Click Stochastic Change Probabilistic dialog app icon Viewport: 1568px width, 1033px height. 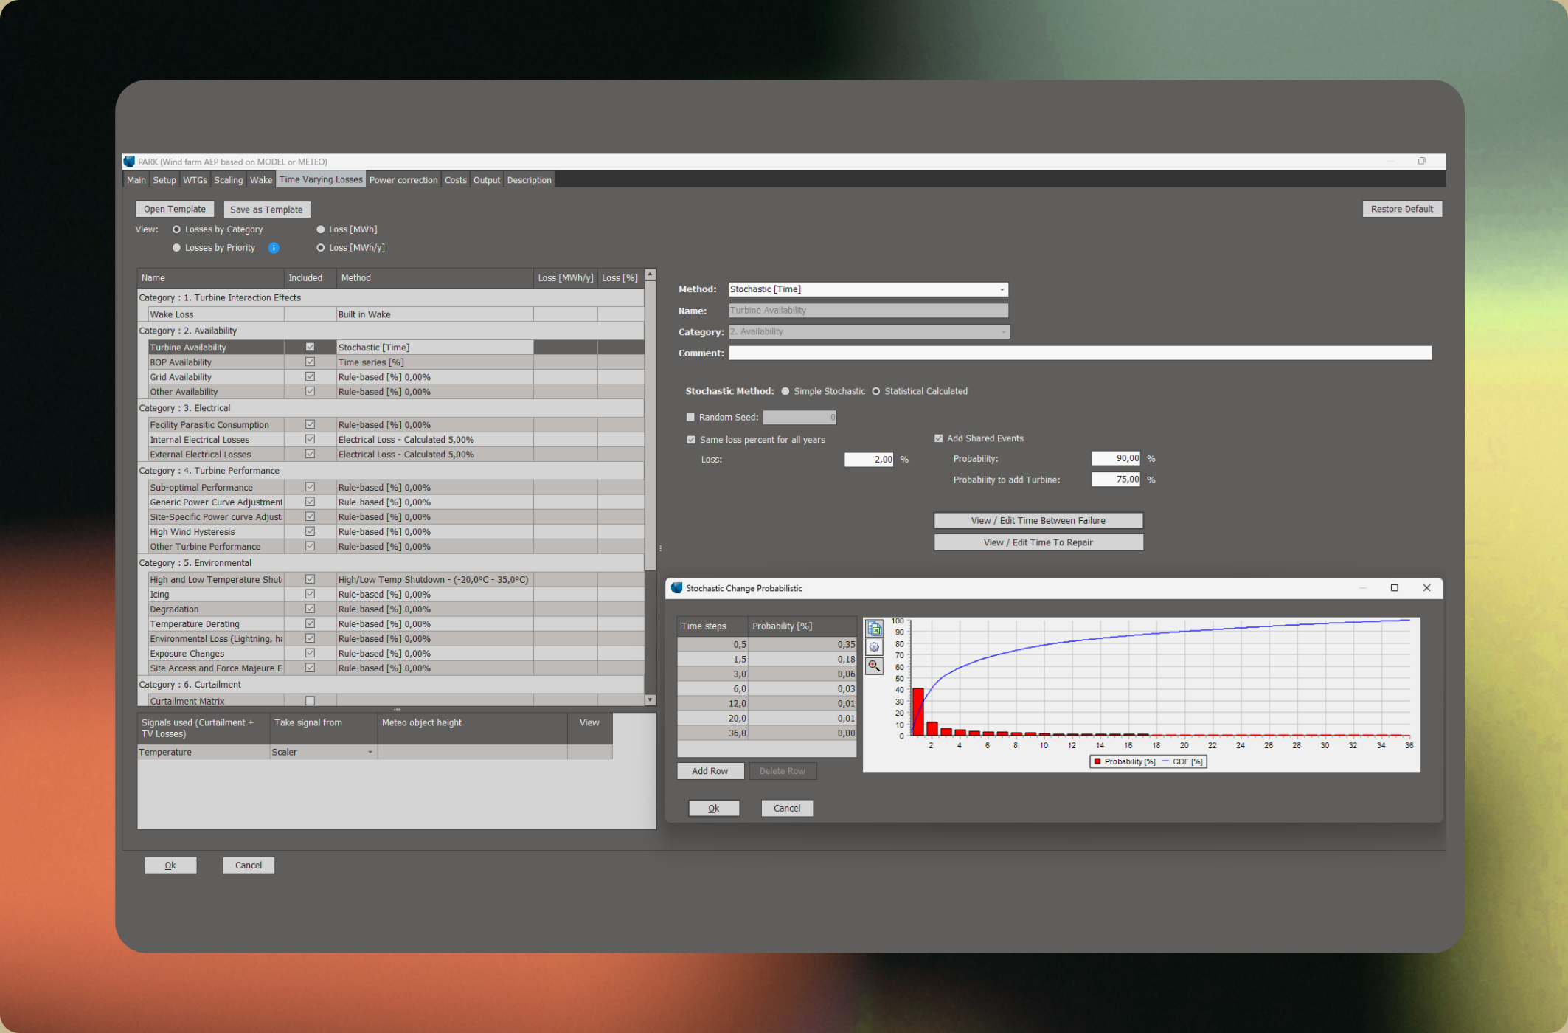pos(677,588)
